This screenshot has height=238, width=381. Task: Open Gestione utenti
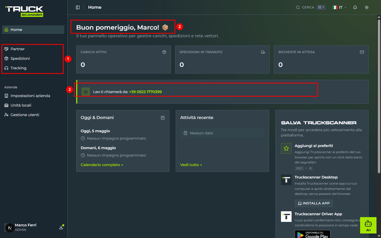coord(33,115)
